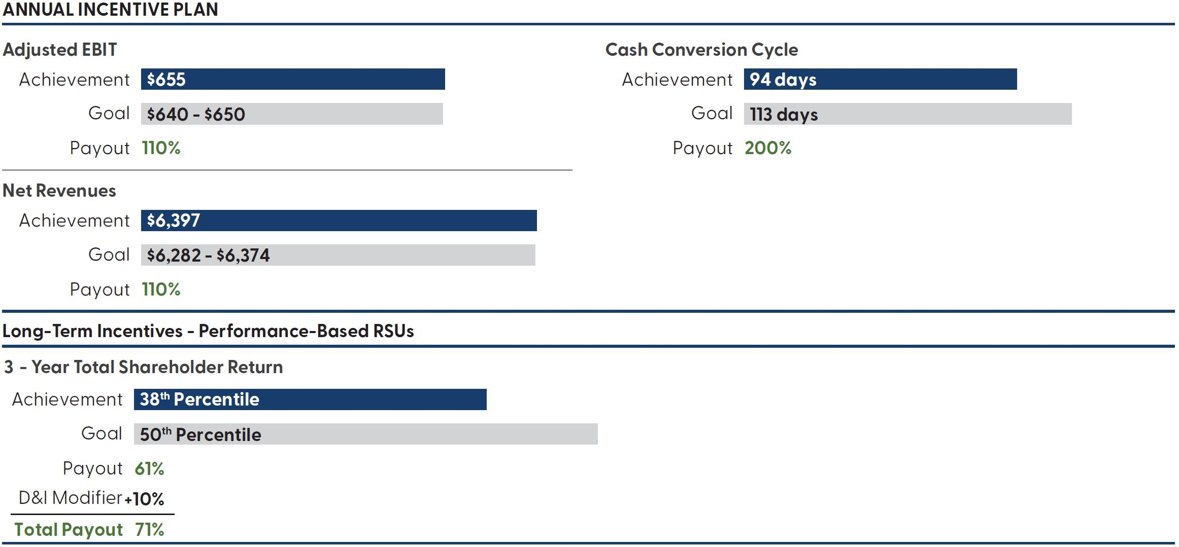Click the $655 achievement bar

(292, 79)
